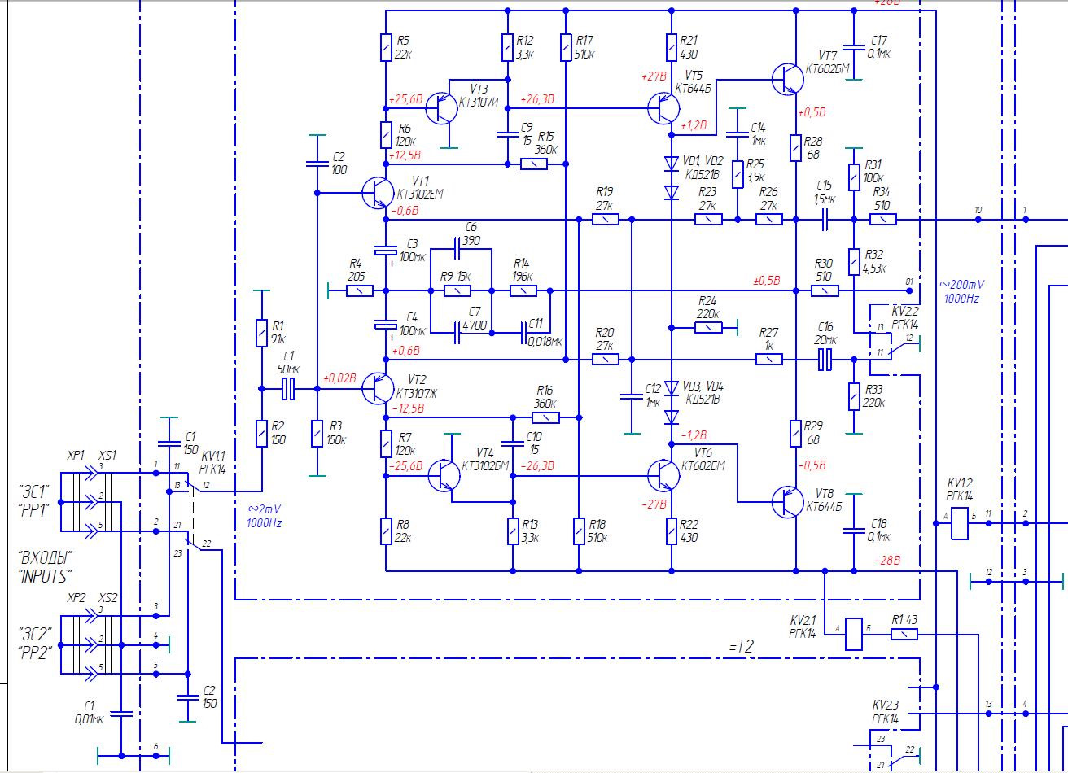Select the C11 0,018мк capacitor label

coord(545,334)
